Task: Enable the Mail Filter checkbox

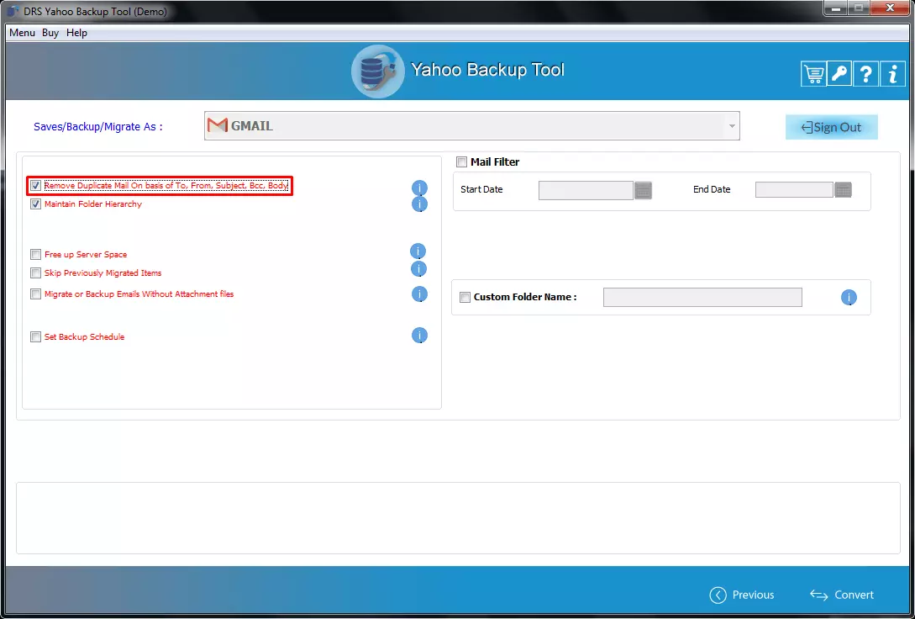Action: 461,162
